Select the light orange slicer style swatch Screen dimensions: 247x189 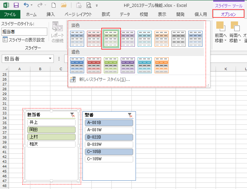(161, 39)
